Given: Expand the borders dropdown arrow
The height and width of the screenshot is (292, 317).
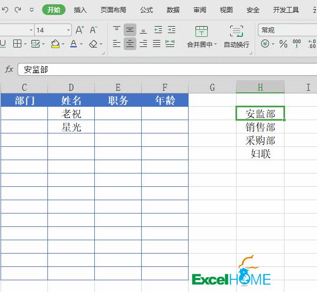Looking at the screenshot, I should coord(25,44).
